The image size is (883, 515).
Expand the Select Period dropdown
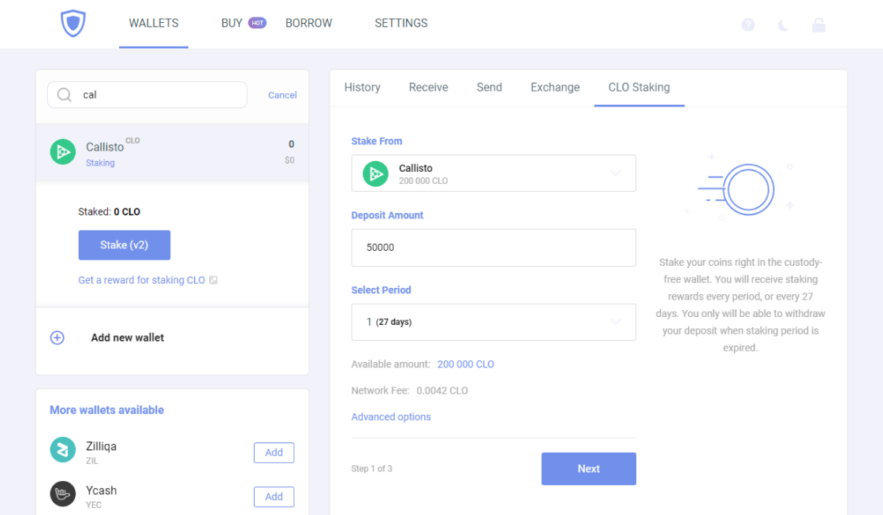(x=494, y=322)
